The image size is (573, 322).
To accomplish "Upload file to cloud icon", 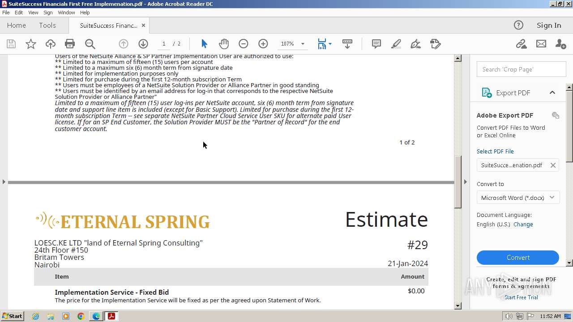I will click(51, 44).
